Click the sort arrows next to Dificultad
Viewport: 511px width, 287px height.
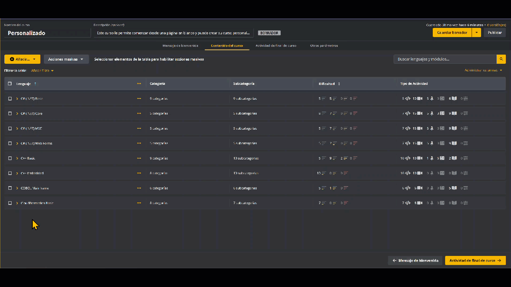pyautogui.click(x=339, y=84)
